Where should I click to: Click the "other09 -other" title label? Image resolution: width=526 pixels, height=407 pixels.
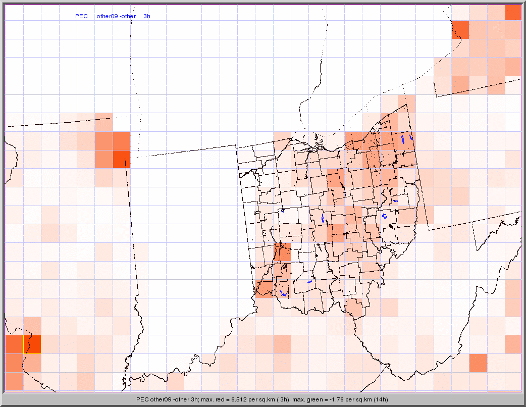[116, 16]
